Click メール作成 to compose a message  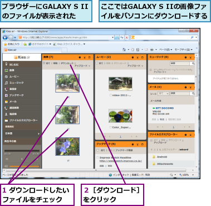(155, 100)
